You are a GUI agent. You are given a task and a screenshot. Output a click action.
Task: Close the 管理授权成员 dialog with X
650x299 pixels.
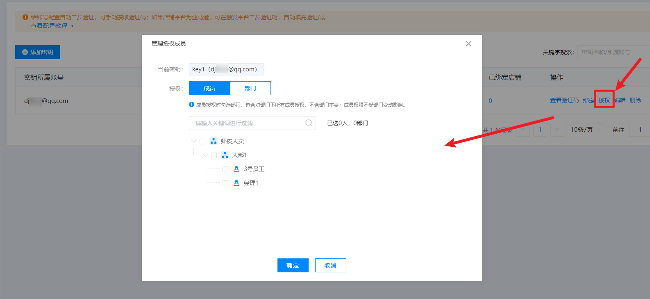coord(468,43)
